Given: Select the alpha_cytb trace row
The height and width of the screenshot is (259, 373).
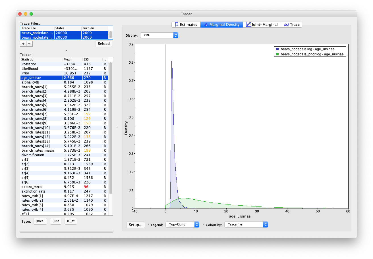Looking at the screenshot, I should (64, 82).
